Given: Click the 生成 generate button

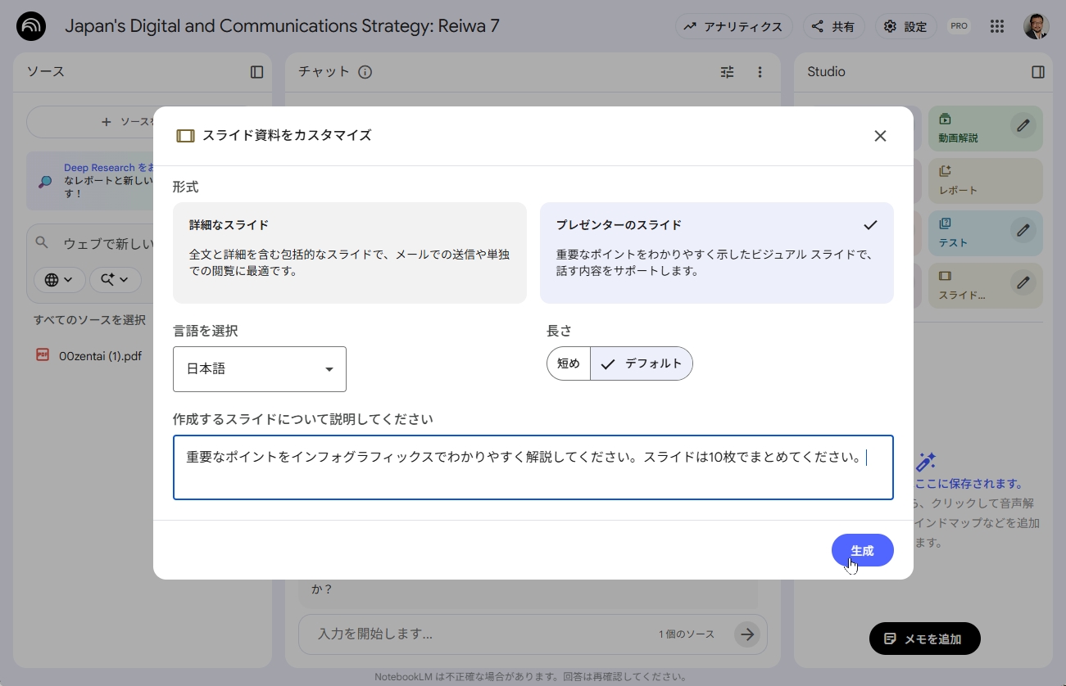Looking at the screenshot, I should coord(863,551).
